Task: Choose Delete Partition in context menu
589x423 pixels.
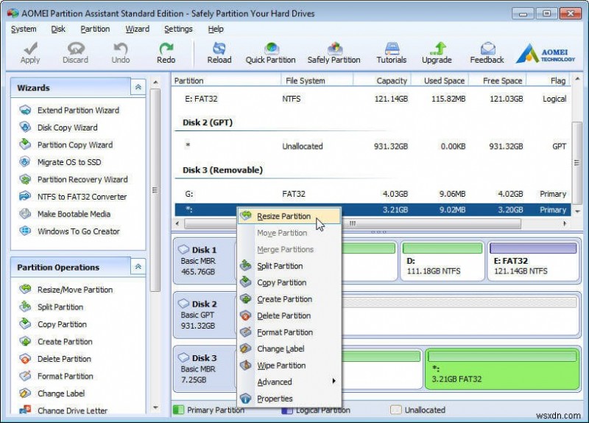Action: tap(289, 315)
